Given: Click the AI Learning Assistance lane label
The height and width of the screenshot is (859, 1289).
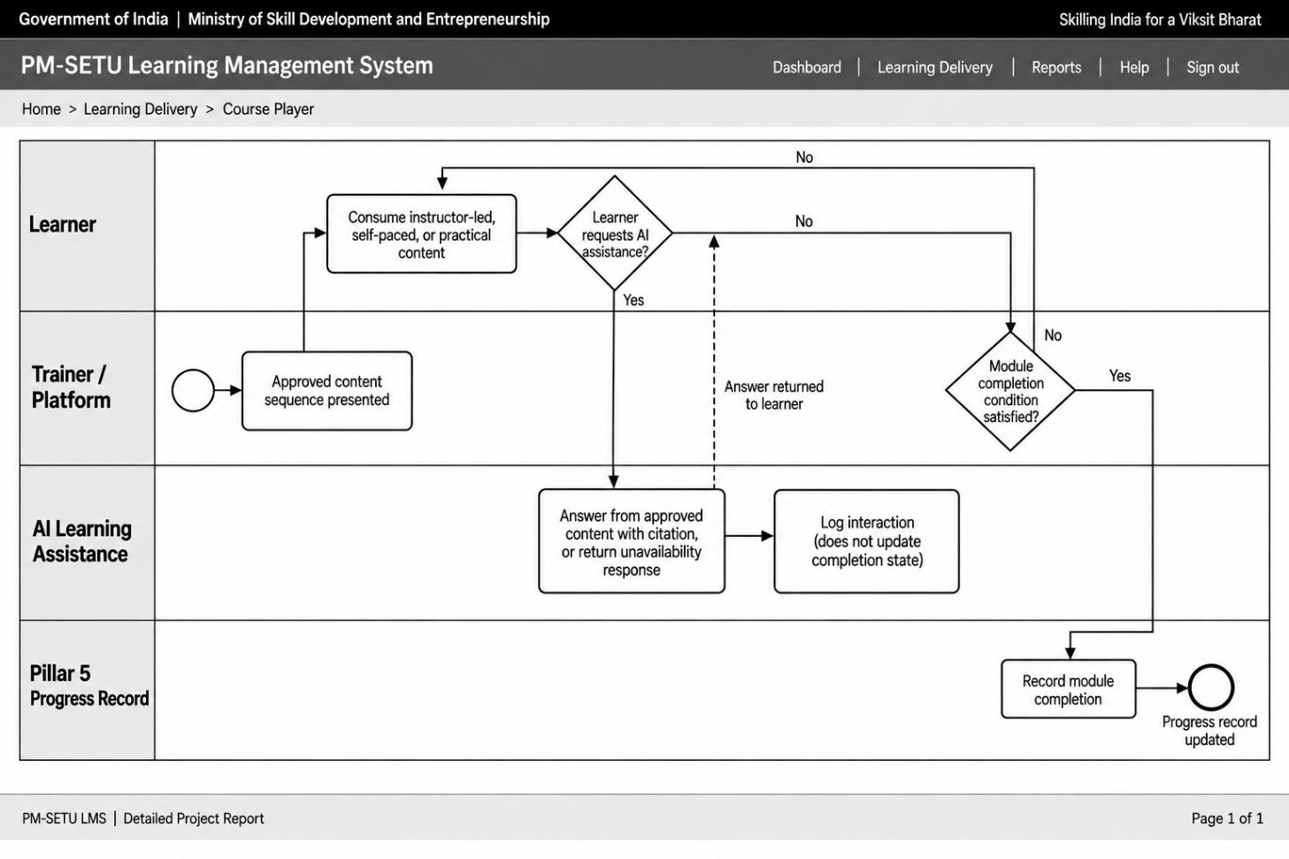Looking at the screenshot, I should (81, 541).
